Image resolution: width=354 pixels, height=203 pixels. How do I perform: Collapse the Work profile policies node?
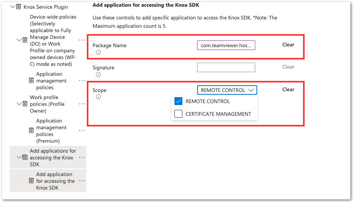pos(19,104)
